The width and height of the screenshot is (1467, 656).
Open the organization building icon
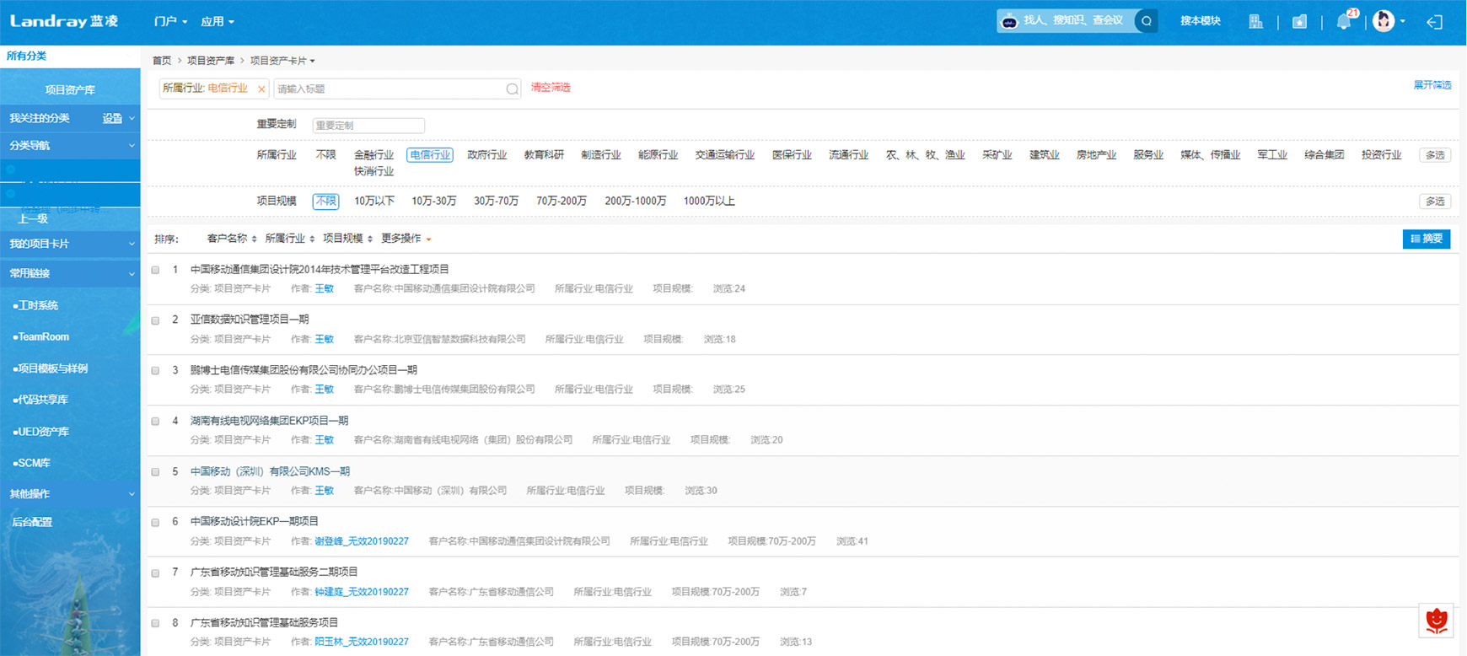[1255, 22]
